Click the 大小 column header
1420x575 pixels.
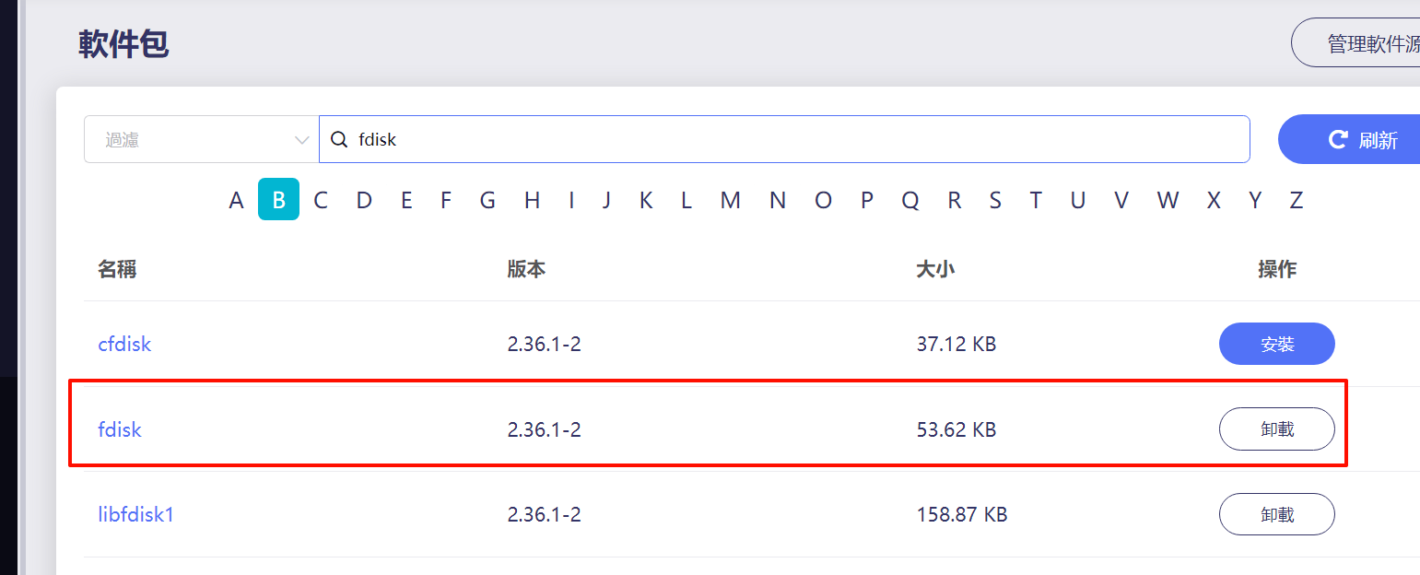(935, 269)
